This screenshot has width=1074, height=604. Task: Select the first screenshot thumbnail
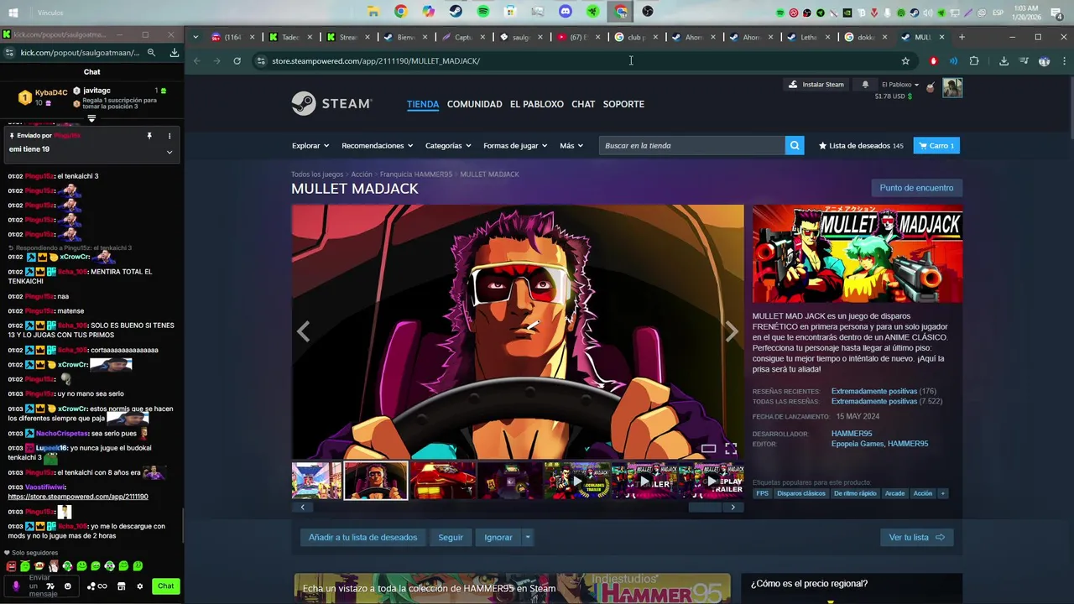[x=316, y=481]
